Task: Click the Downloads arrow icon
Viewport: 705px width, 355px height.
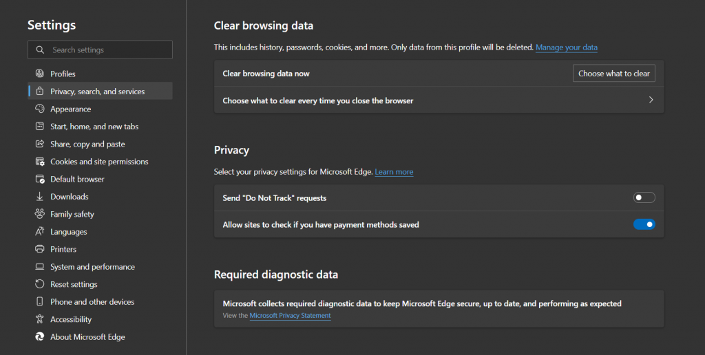Action: 39,196
